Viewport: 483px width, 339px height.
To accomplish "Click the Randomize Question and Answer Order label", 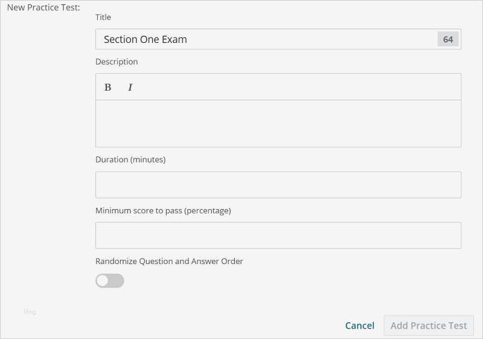I will [169, 261].
